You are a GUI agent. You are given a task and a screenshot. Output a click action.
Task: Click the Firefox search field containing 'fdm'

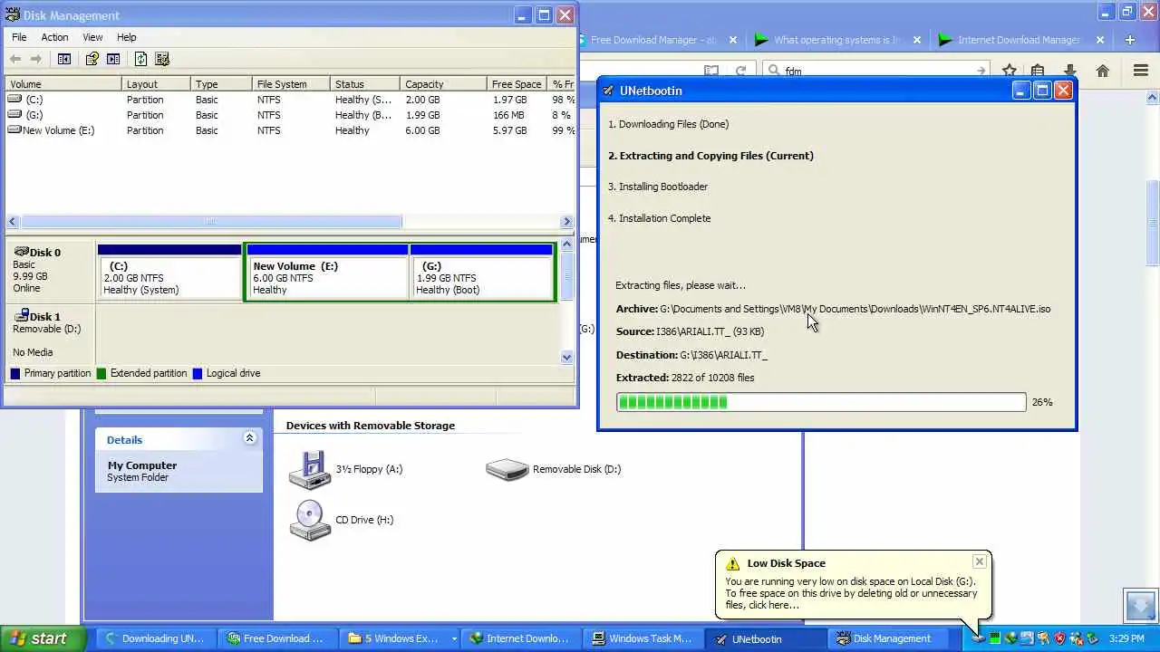[x=875, y=71]
